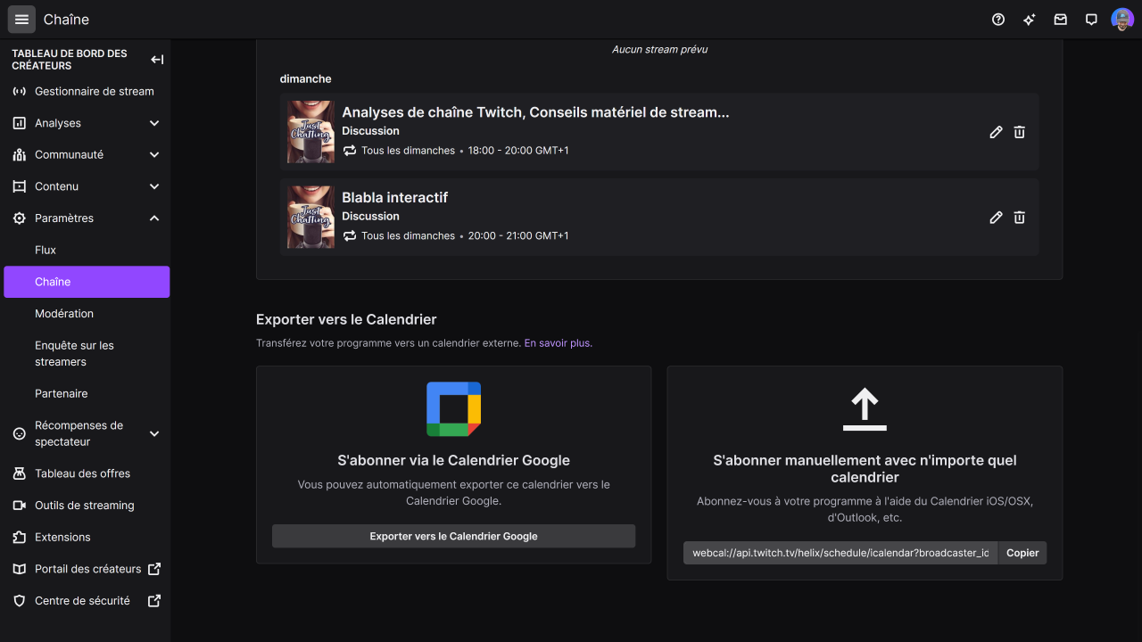Click the user profile avatar

coord(1121,20)
